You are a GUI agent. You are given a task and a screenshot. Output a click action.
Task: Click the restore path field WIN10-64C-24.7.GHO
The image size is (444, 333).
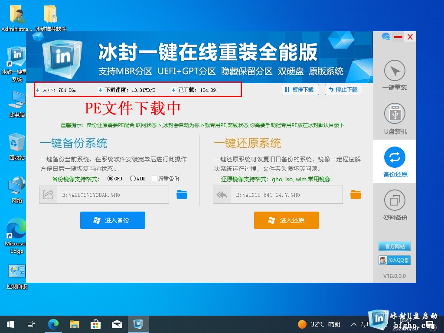point(287,195)
